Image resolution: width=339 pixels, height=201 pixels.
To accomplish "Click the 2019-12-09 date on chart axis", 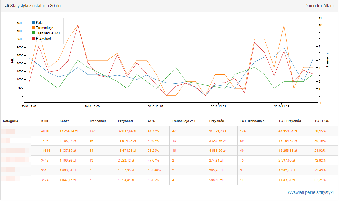I will pos(92,106).
